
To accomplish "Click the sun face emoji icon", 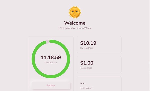I will click(75, 12).
